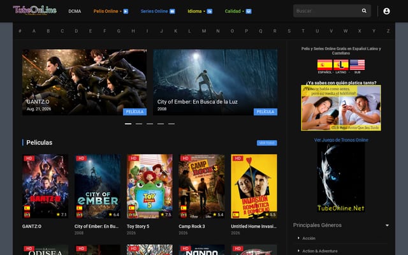Viewport: 408px width, 255px height.
Task: Click HD badge on Toy Story 5
Action: 133,158
